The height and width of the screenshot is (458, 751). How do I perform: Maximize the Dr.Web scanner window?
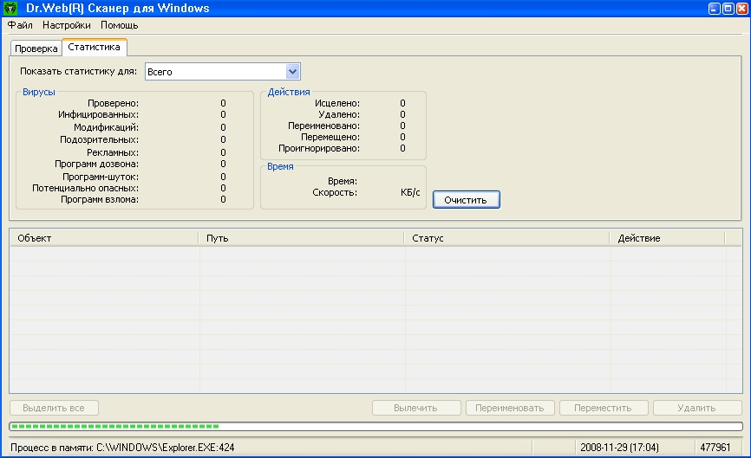pyautogui.click(x=727, y=8)
